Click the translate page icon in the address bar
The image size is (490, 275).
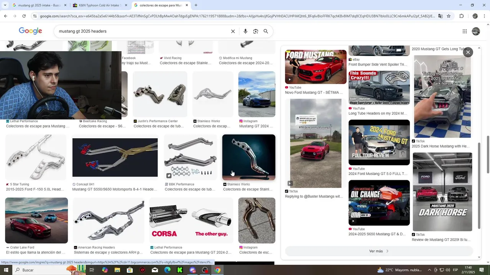[x=440, y=16]
